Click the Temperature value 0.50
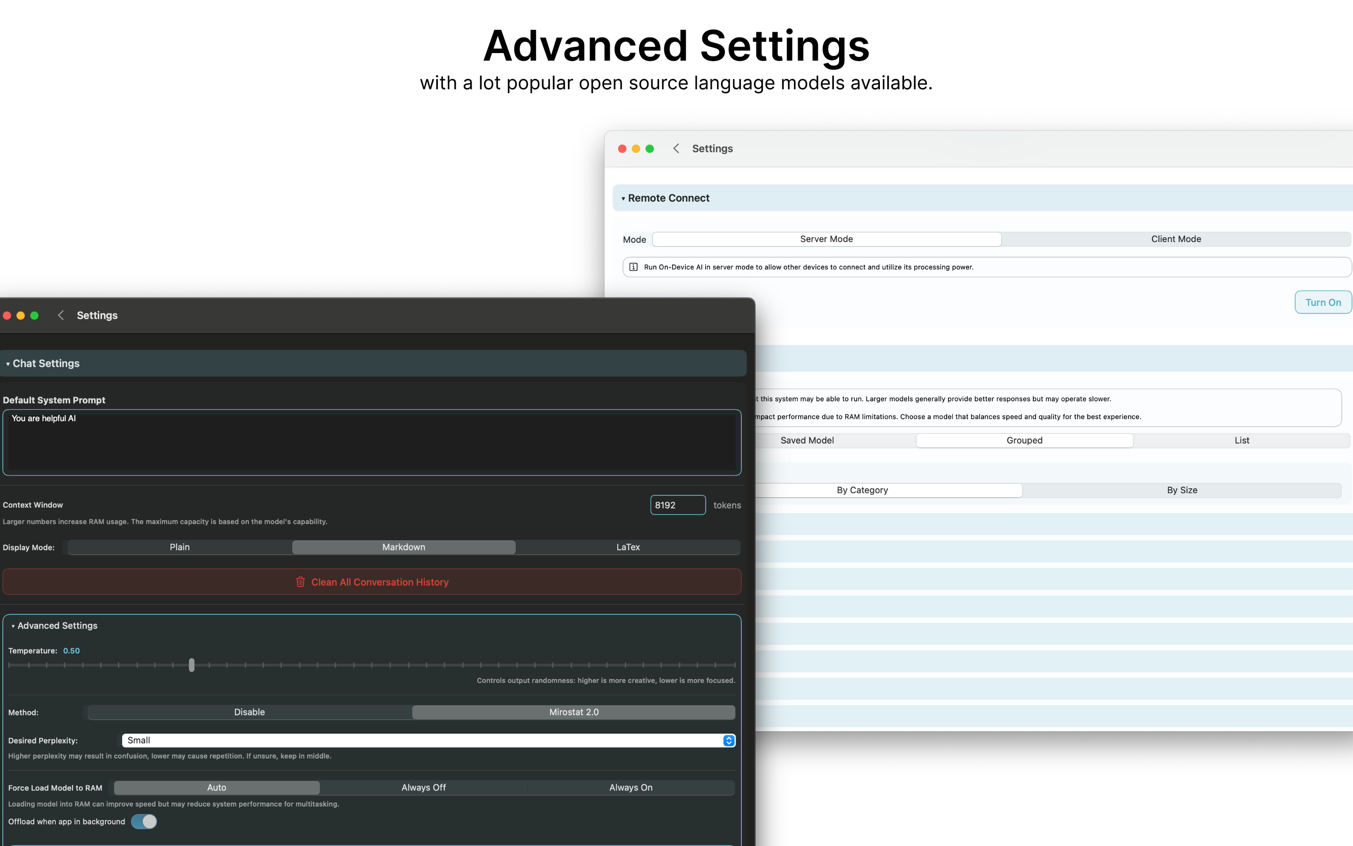This screenshot has height=846, width=1353. pyautogui.click(x=71, y=651)
